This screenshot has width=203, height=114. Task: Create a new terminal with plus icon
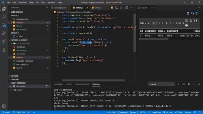coord(178,84)
